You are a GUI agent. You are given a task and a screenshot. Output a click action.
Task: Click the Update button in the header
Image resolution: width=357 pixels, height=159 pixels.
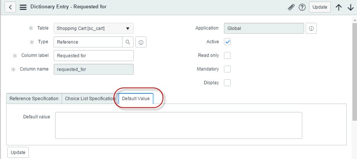(x=320, y=7)
